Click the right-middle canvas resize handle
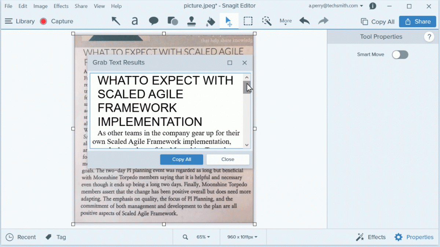This screenshot has height=247, width=440. click(x=255, y=129)
